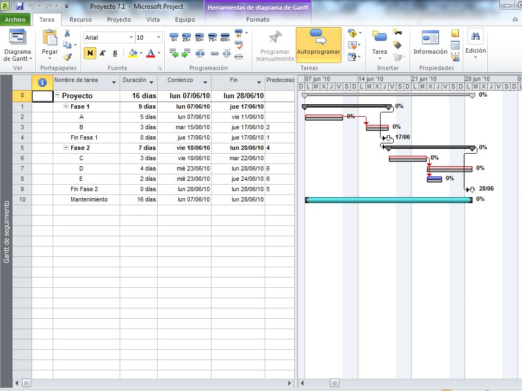The image size is (522, 391).
Task: Collapse the Fase 2 summary task
Action: tap(66, 148)
